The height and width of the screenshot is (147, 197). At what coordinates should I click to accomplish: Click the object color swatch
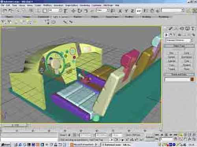(x=192, y=79)
